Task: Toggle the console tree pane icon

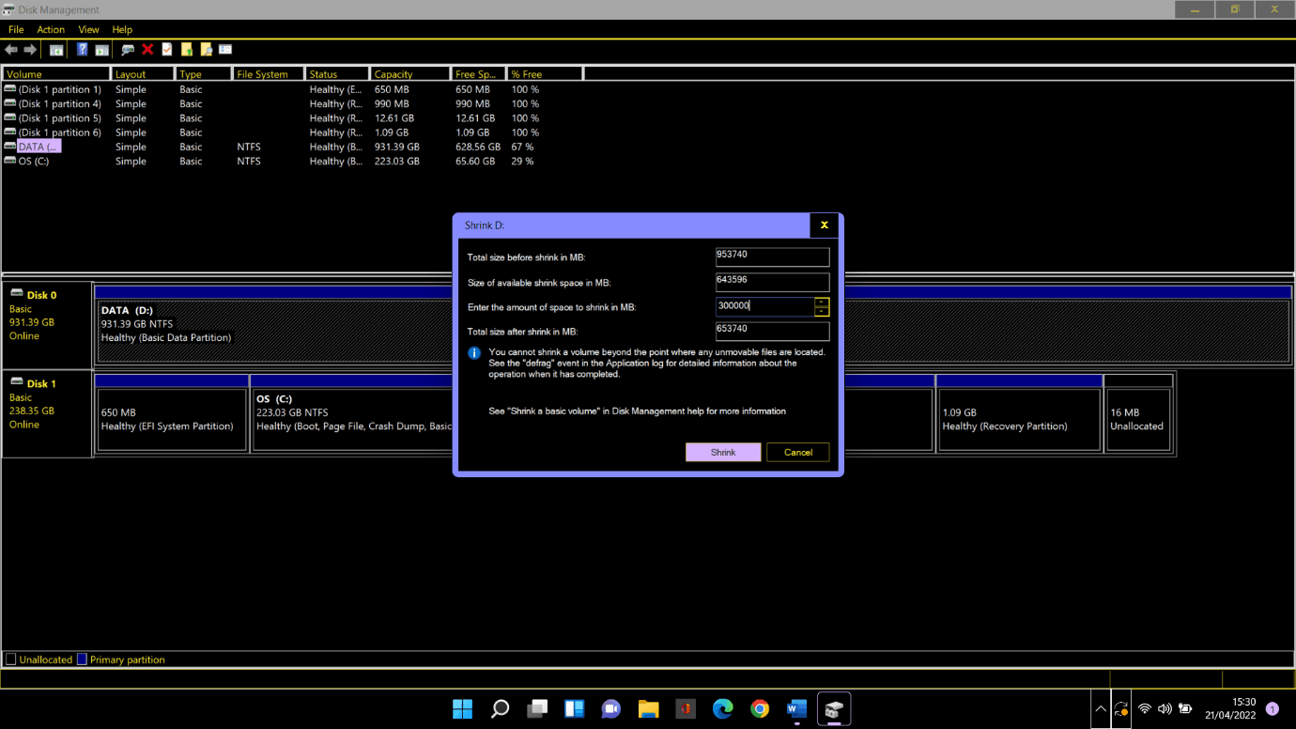Action: pyautogui.click(x=56, y=50)
